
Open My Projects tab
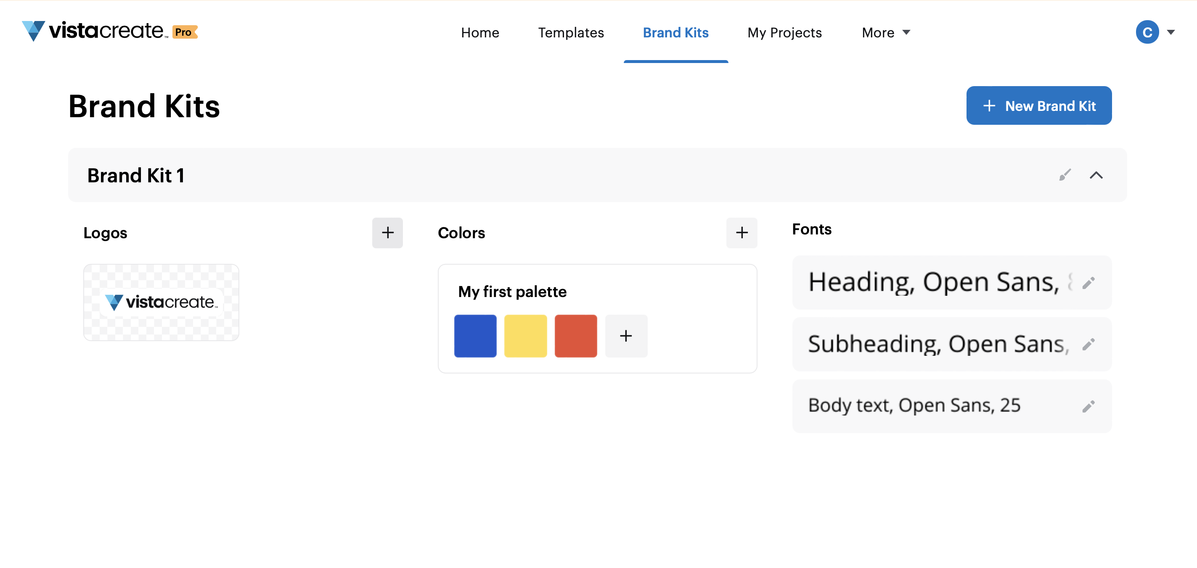pos(784,32)
